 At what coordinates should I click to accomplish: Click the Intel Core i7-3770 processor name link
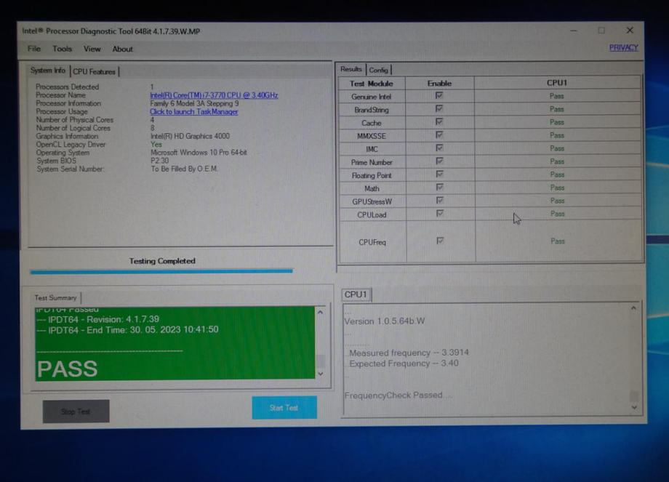214,95
